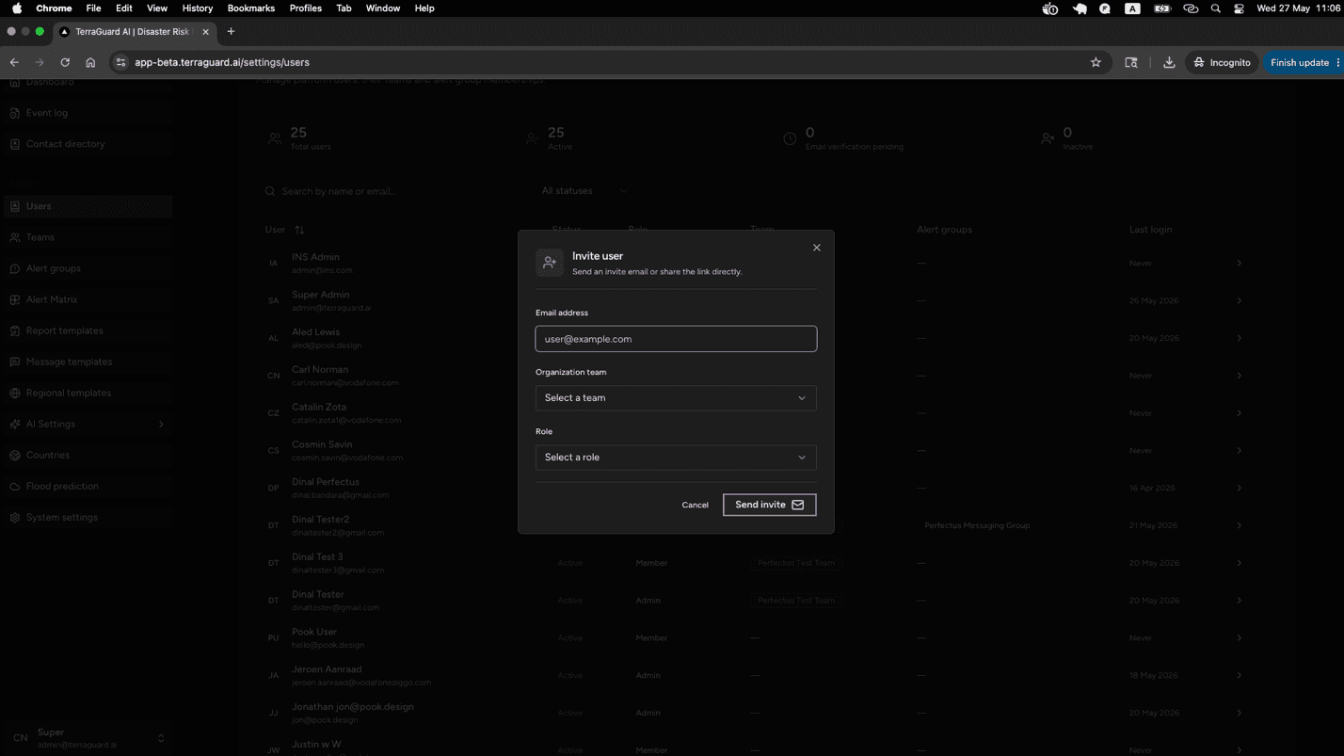Open the downloads icon in Chrome

click(1169, 62)
